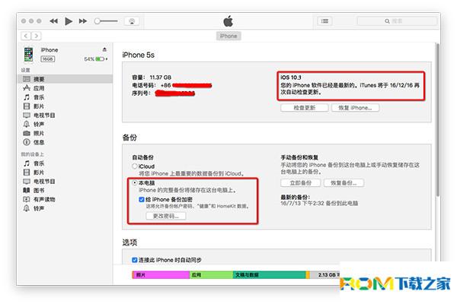Select the 本电脑 backup radio button
Viewport: 457px width, 304px height.
tap(135, 182)
